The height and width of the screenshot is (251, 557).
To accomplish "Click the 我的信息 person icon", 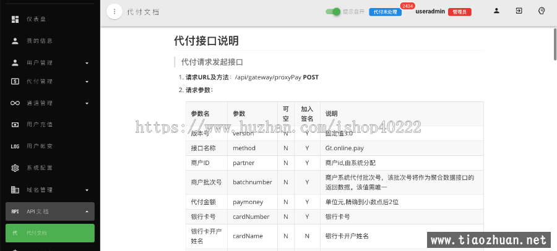I will (15, 41).
